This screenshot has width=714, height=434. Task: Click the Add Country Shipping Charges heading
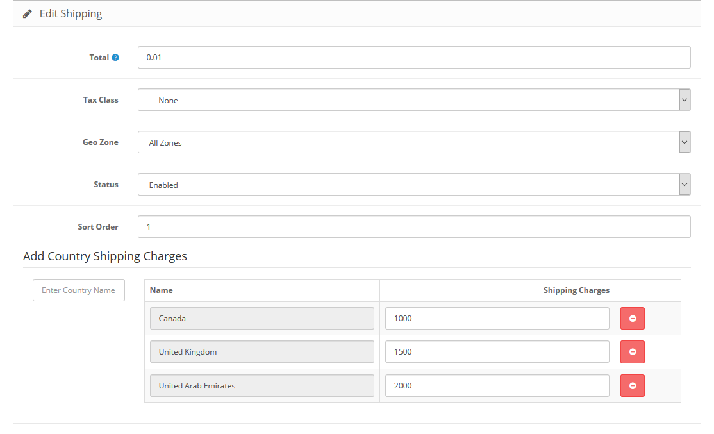point(105,256)
